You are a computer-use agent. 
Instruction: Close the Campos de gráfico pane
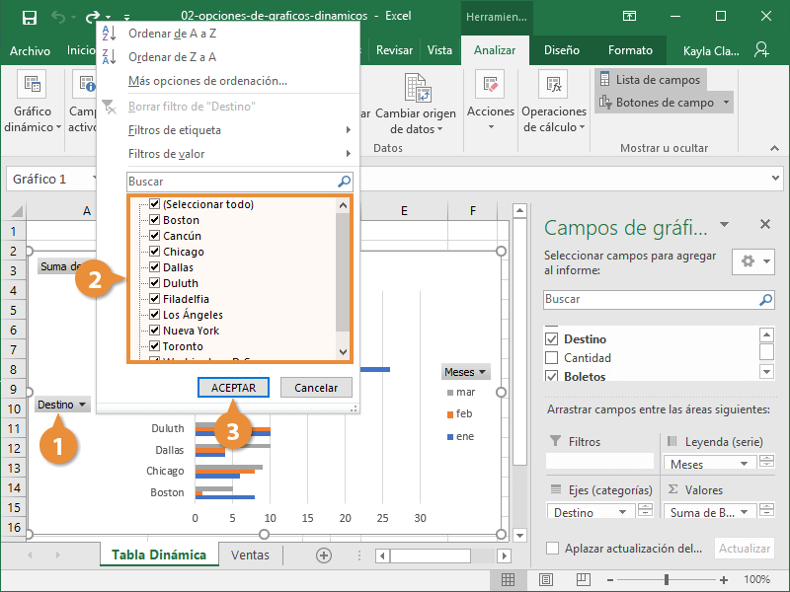pos(763,225)
